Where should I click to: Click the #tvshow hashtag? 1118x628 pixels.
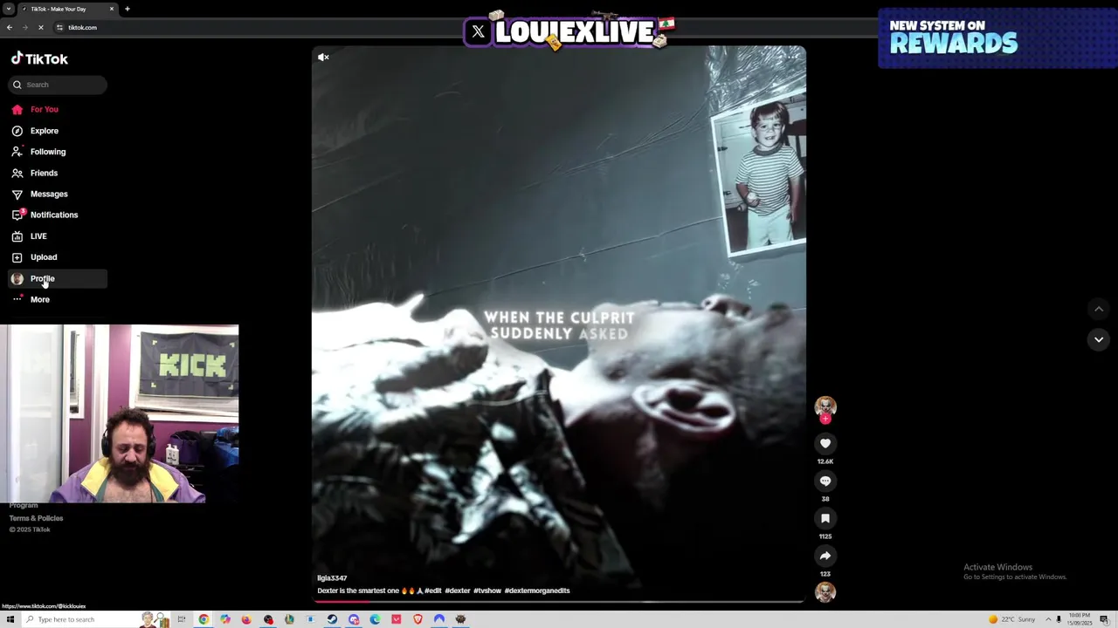point(487,590)
